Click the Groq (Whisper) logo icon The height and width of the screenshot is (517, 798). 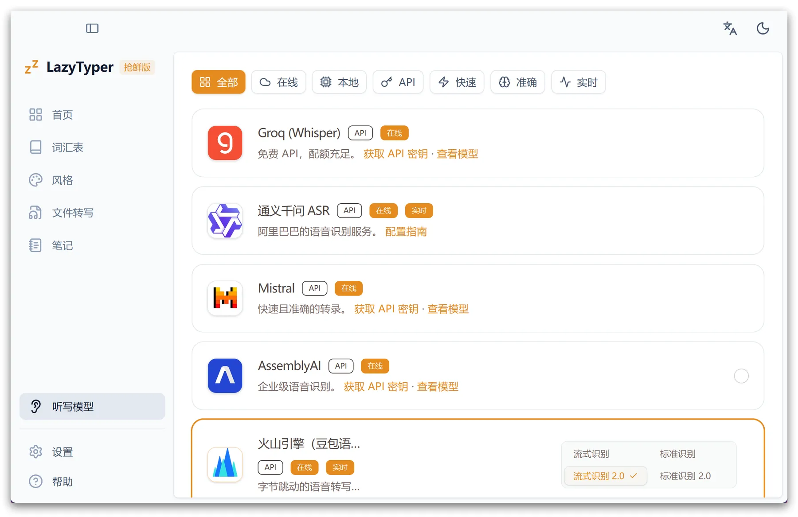[x=225, y=143]
